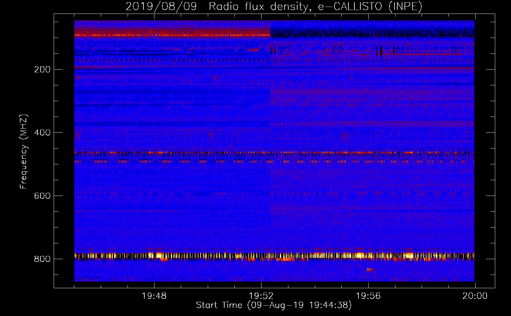Click the red interference line near 465 MHz

point(274,153)
